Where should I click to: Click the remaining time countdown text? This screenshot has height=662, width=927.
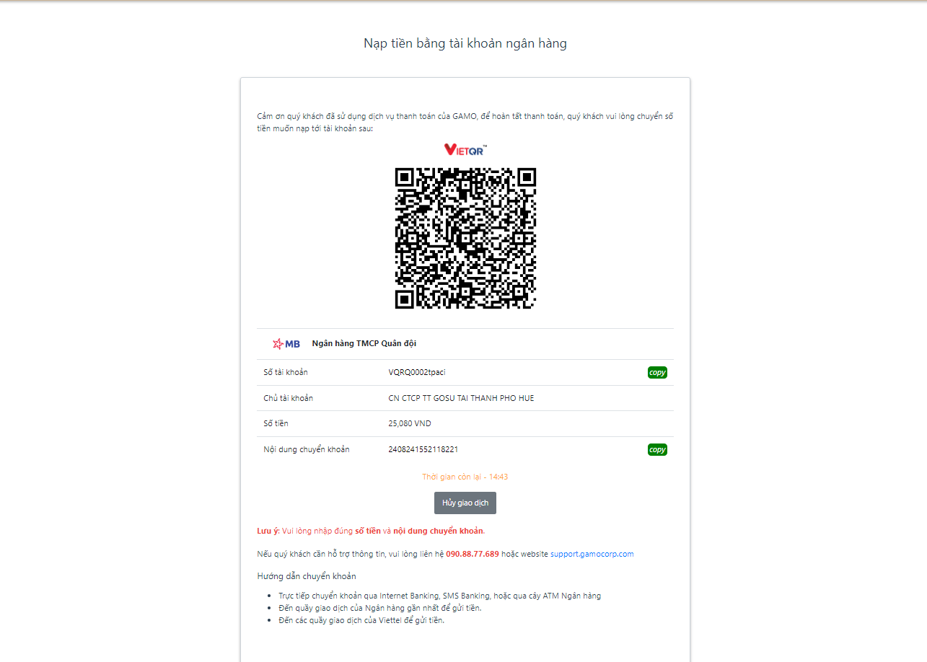[x=465, y=477]
